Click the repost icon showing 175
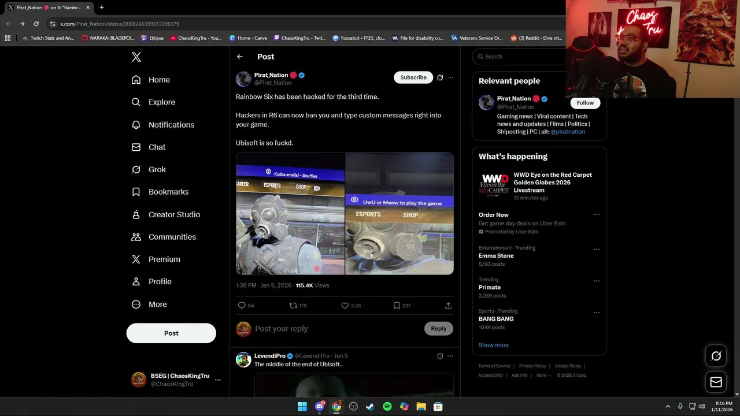Viewport: 740px width, 416px height. pos(293,306)
